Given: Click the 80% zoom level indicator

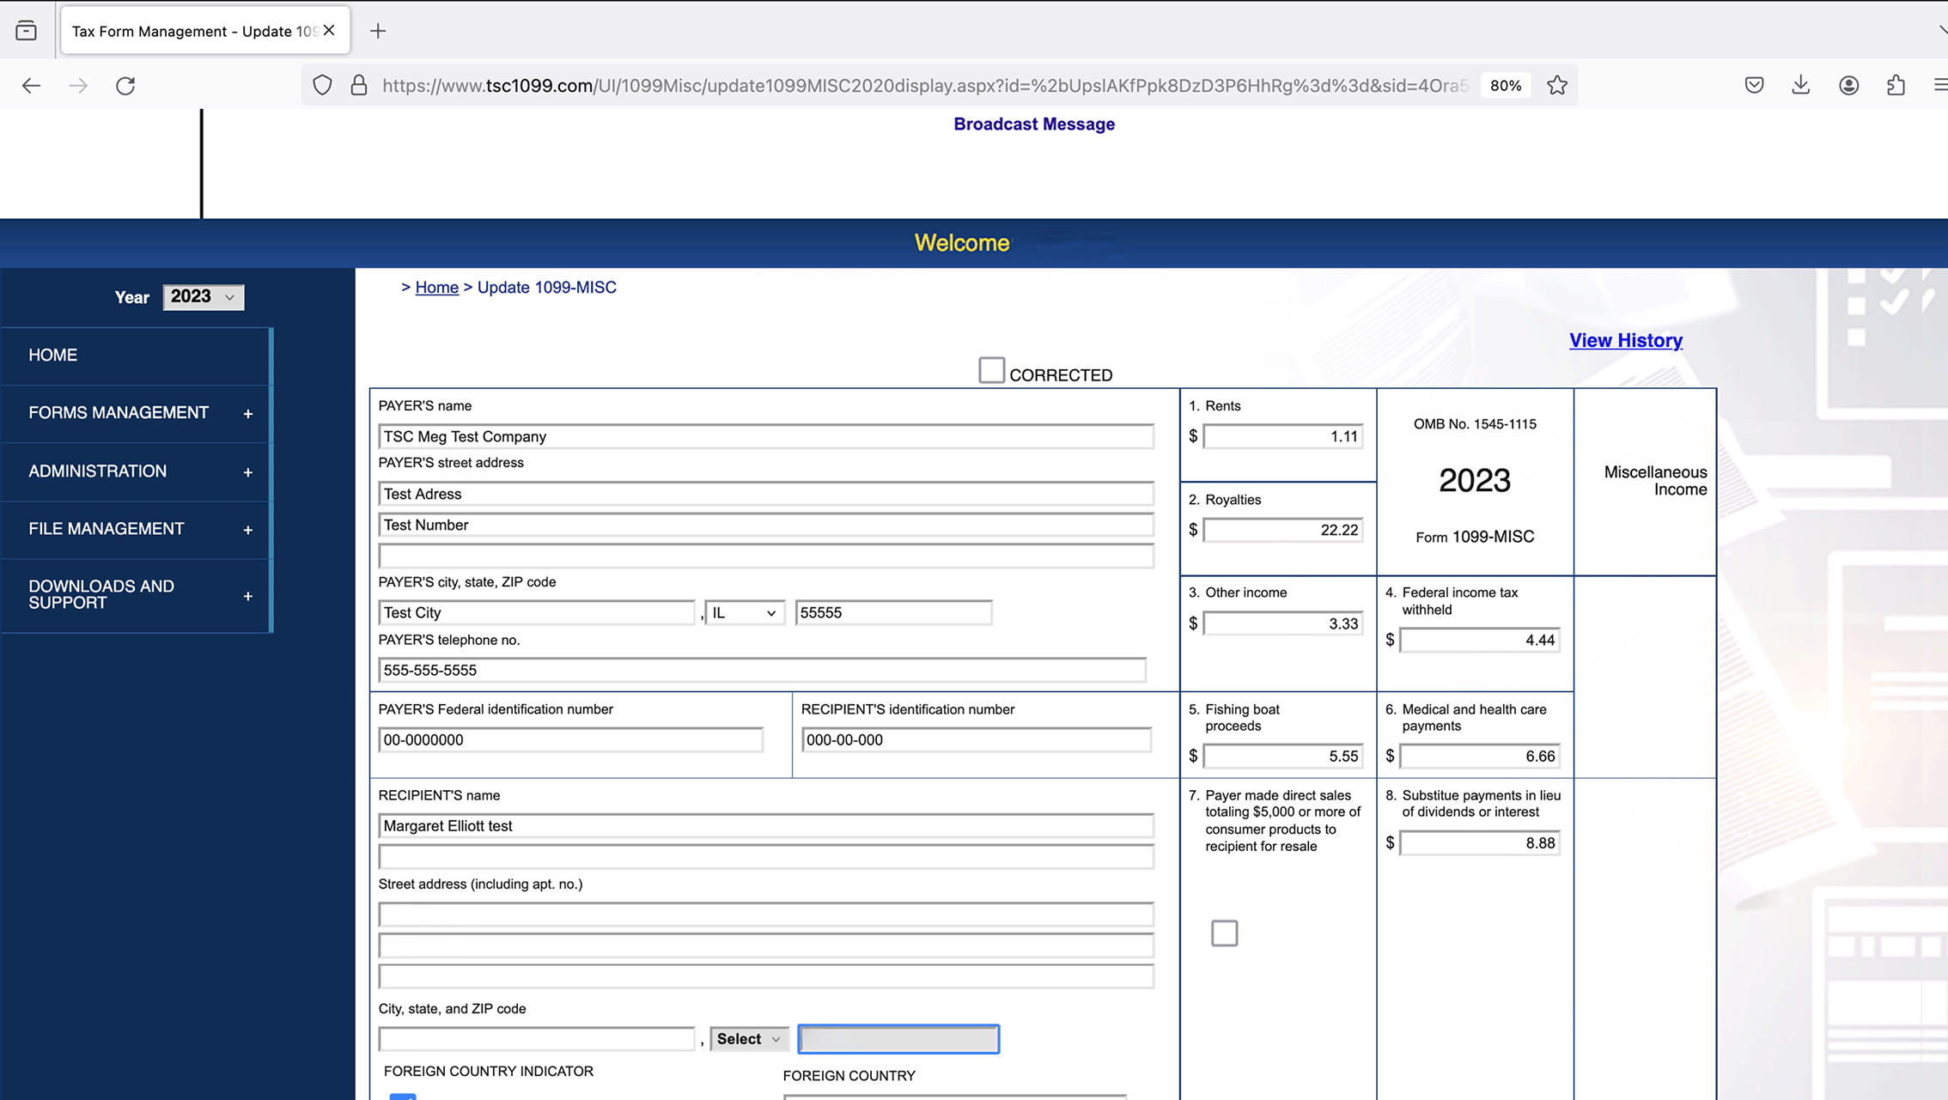Looking at the screenshot, I should pyautogui.click(x=1506, y=85).
